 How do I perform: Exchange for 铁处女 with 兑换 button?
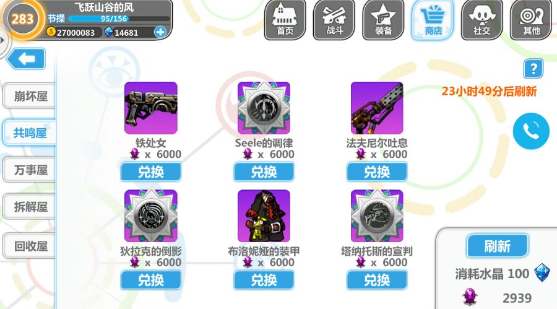click(x=151, y=172)
